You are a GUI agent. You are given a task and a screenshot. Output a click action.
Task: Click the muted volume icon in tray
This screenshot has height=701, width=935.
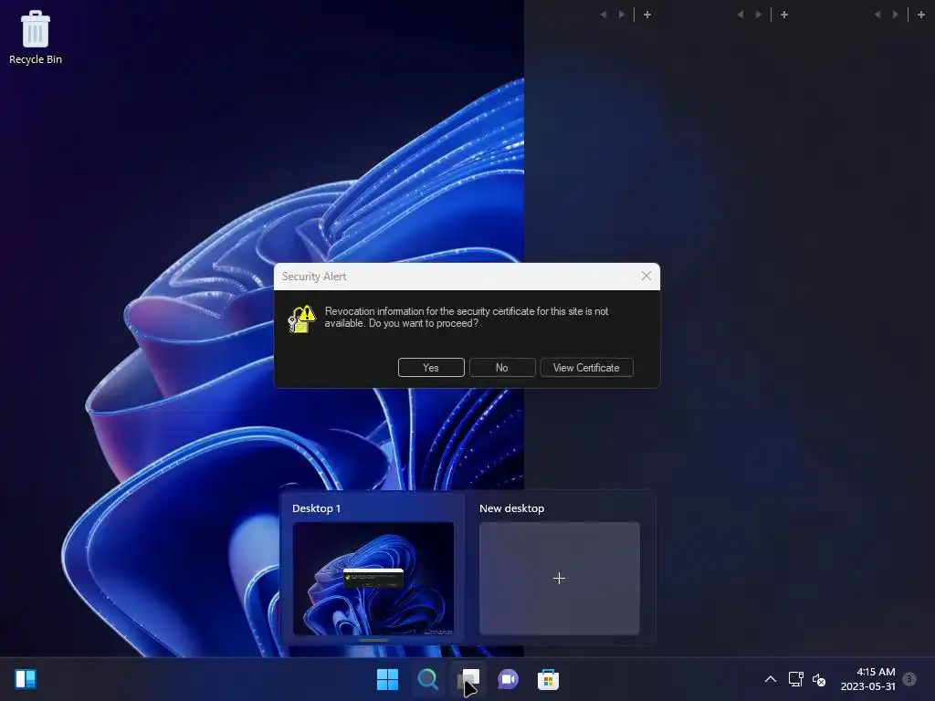[x=819, y=679]
